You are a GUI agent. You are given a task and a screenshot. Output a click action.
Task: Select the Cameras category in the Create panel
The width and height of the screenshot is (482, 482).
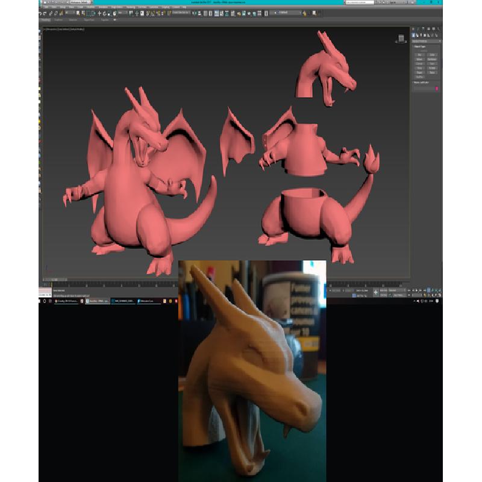tap(425, 36)
